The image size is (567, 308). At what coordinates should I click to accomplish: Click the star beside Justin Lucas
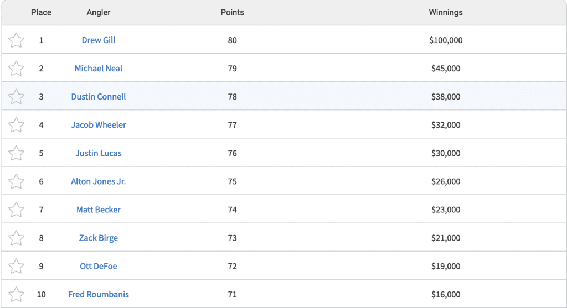click(x=17, y=153)
